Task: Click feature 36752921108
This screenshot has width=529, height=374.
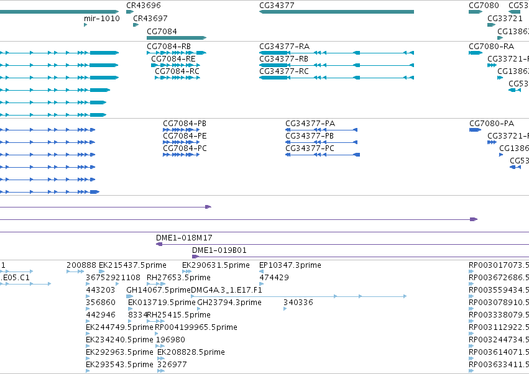Action: click(113, 278)
